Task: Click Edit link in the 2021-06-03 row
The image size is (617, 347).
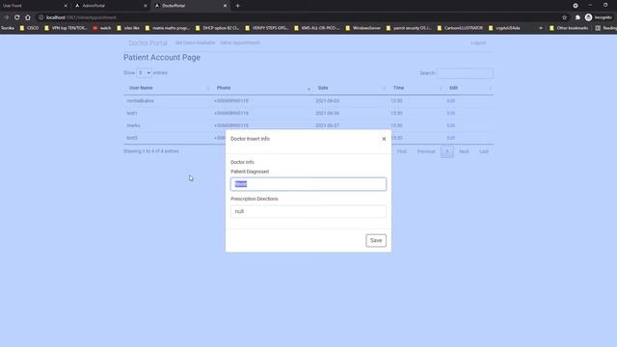Action: tap(451, 101)
